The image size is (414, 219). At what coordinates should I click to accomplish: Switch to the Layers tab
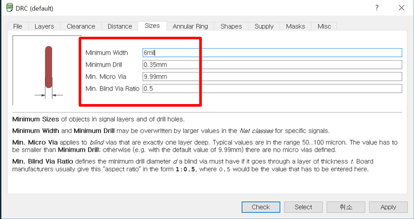click(x=45, y=26)
